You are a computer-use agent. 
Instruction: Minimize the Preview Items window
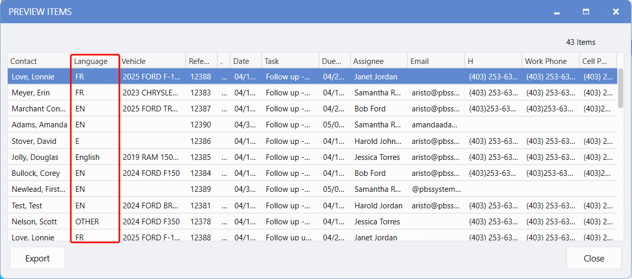pyautogui.click(x=557, y=12)
